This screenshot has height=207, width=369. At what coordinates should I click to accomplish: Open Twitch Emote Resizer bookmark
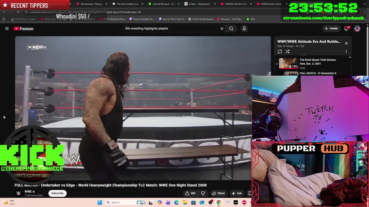pos(201,19)
